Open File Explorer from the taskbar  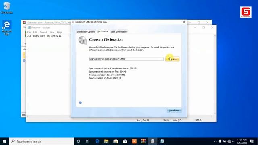pos(106,141)
